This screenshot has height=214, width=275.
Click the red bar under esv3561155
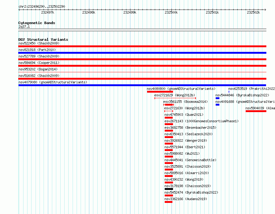[x=169, y=105]
